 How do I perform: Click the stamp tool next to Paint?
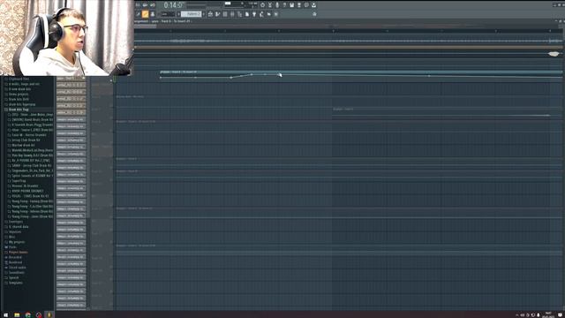click(153, 14)
